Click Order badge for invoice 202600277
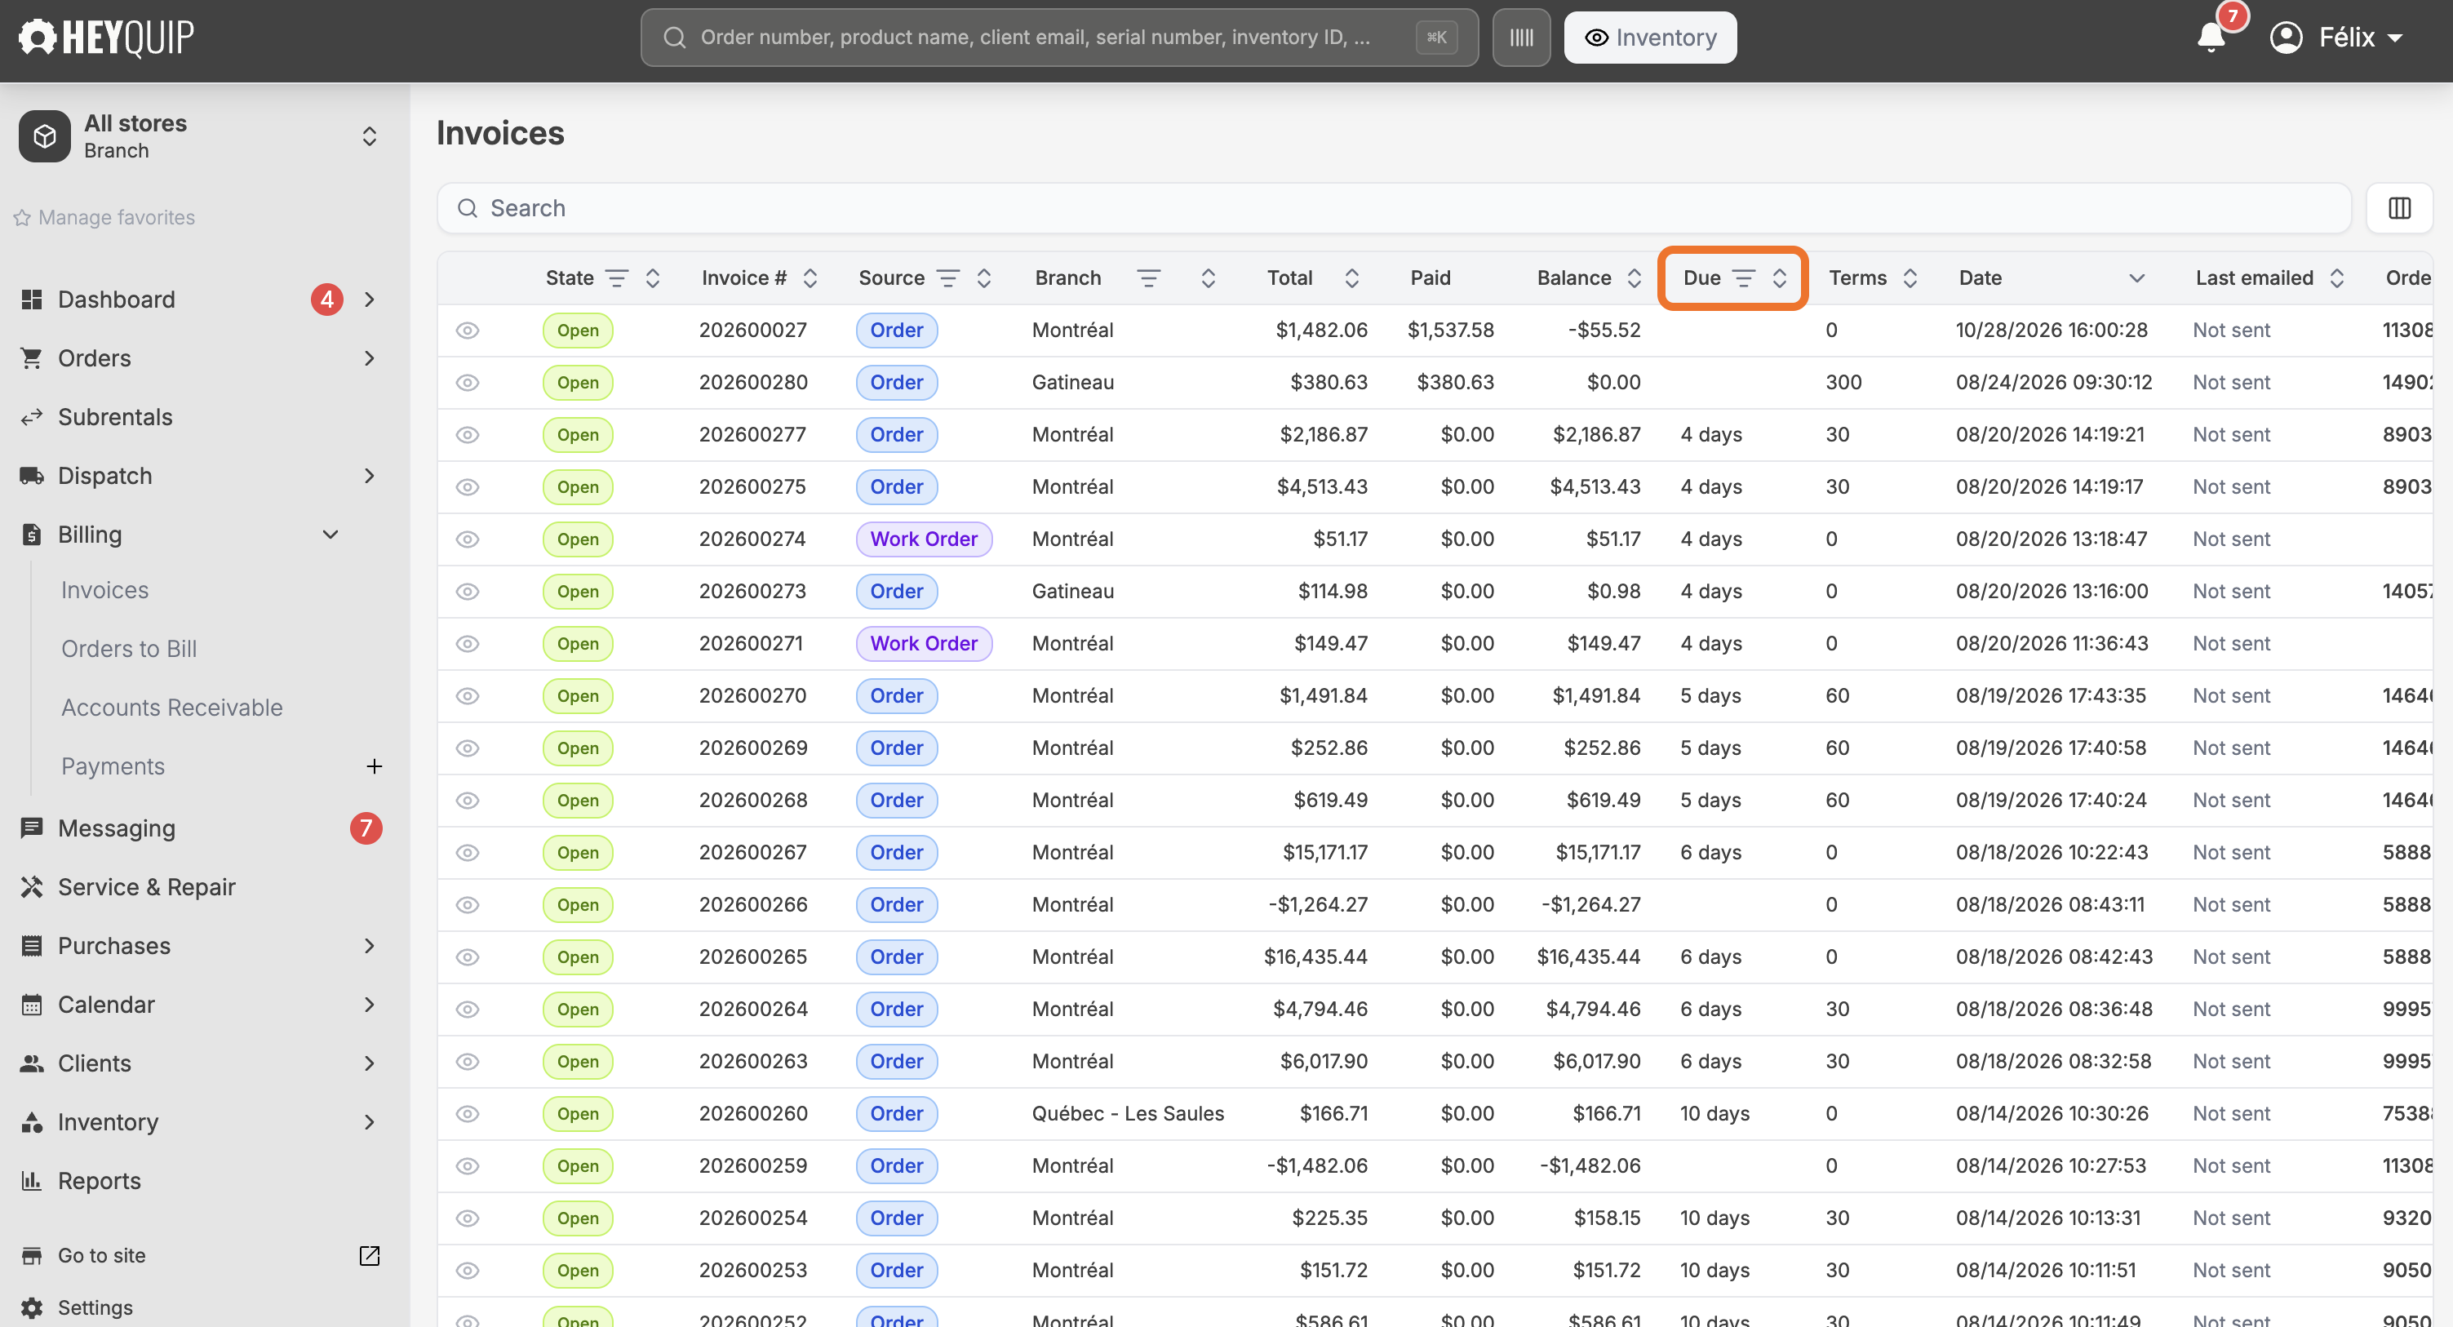The width and height of the screenshot is (2453, 1327). pyautogui.click(x=896, y=435)
